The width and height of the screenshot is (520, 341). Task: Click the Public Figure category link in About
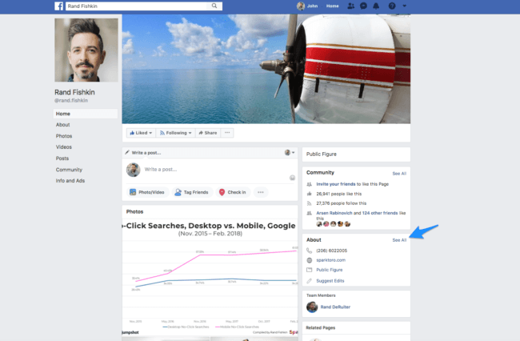(x=330, y=270)
